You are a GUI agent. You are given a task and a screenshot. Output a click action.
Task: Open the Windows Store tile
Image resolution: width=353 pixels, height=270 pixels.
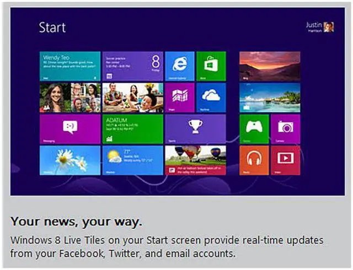tap(211, 66)
